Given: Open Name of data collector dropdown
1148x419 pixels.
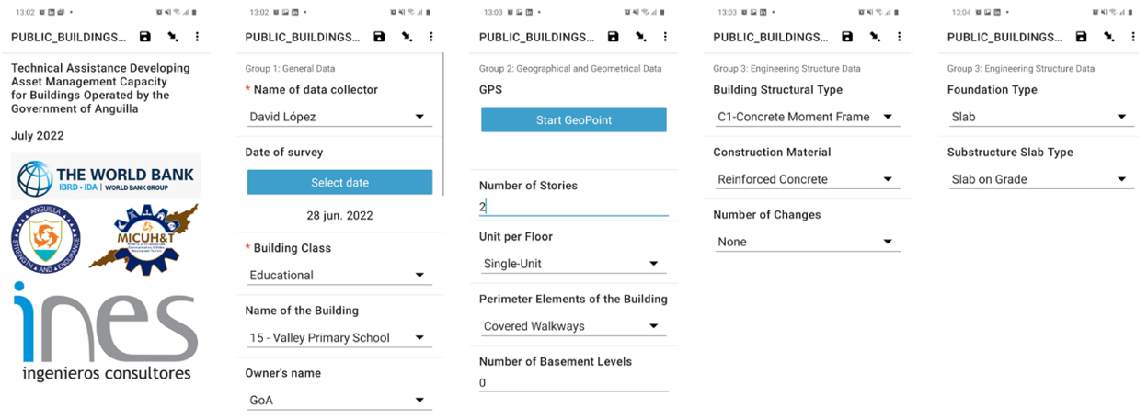Looking at the screenshot, I should tap(339, 117).
